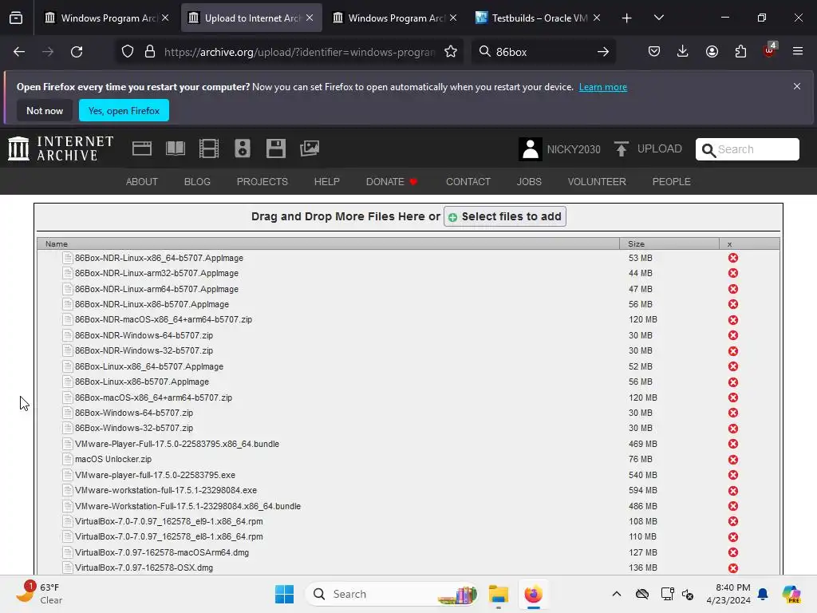Open the VOLUNTEER menu item

point(597,182)
